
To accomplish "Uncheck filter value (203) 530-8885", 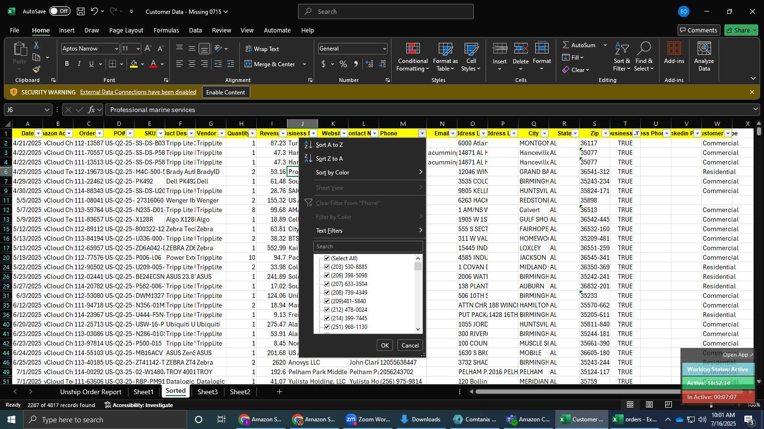I will click(x=327, y=267).
